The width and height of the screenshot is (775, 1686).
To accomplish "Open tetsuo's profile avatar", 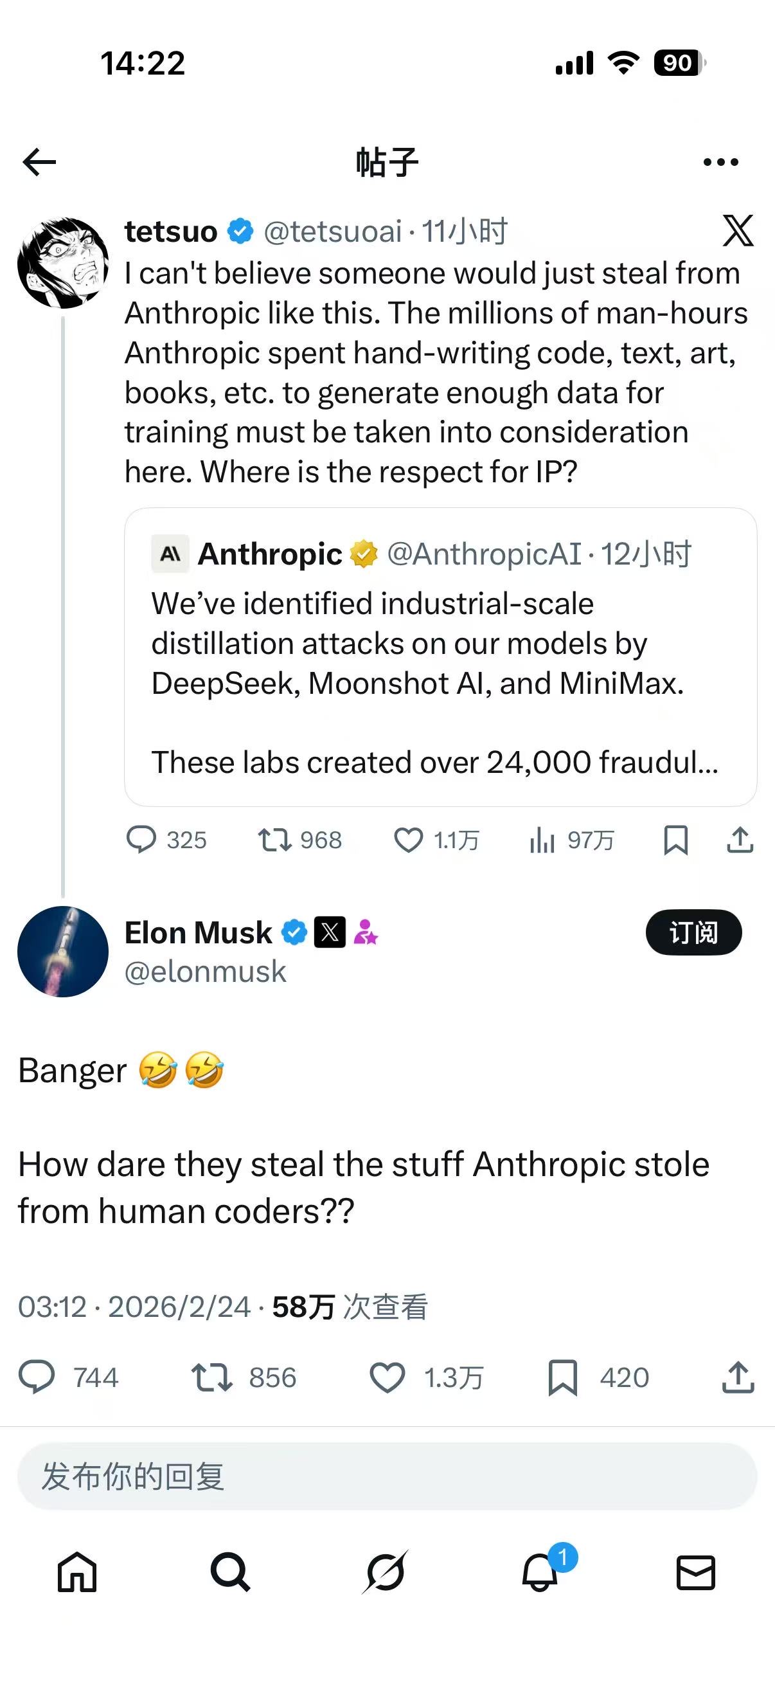I will [x=63, y=263].
